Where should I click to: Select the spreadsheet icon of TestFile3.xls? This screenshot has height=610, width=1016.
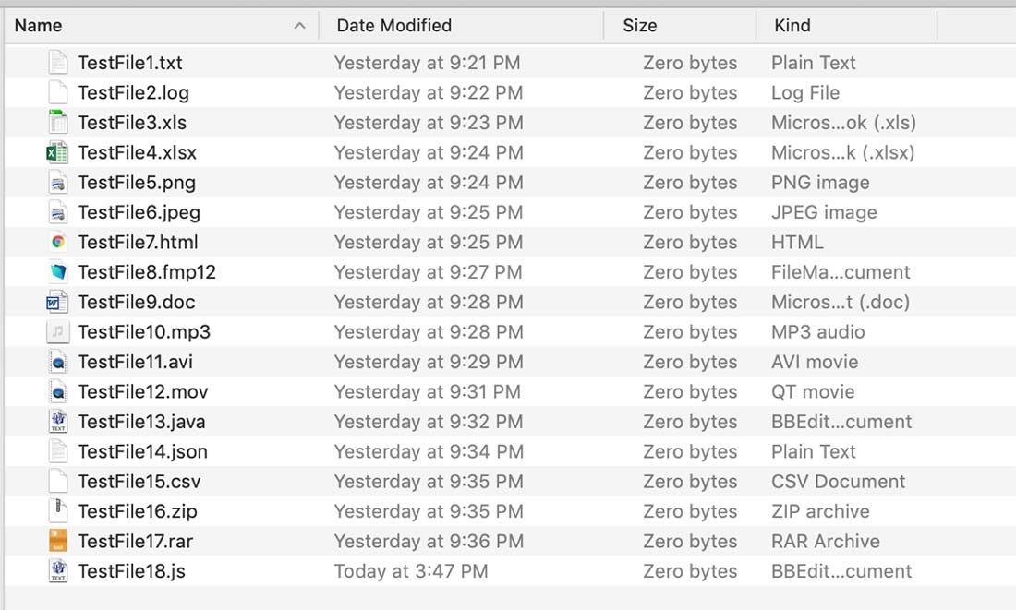click(57, 123)
